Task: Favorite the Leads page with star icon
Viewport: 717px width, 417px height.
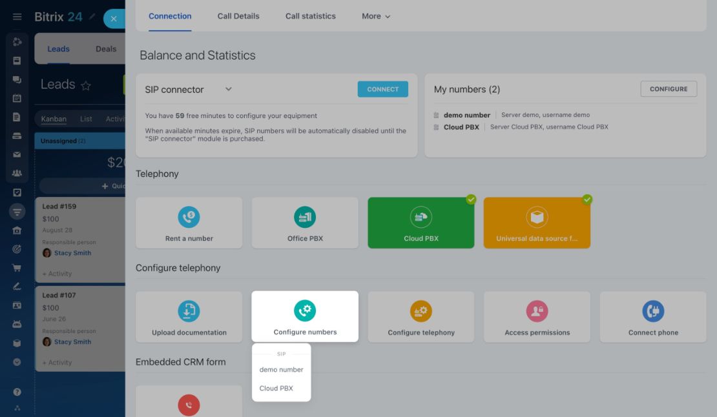Action: [85, 85]
